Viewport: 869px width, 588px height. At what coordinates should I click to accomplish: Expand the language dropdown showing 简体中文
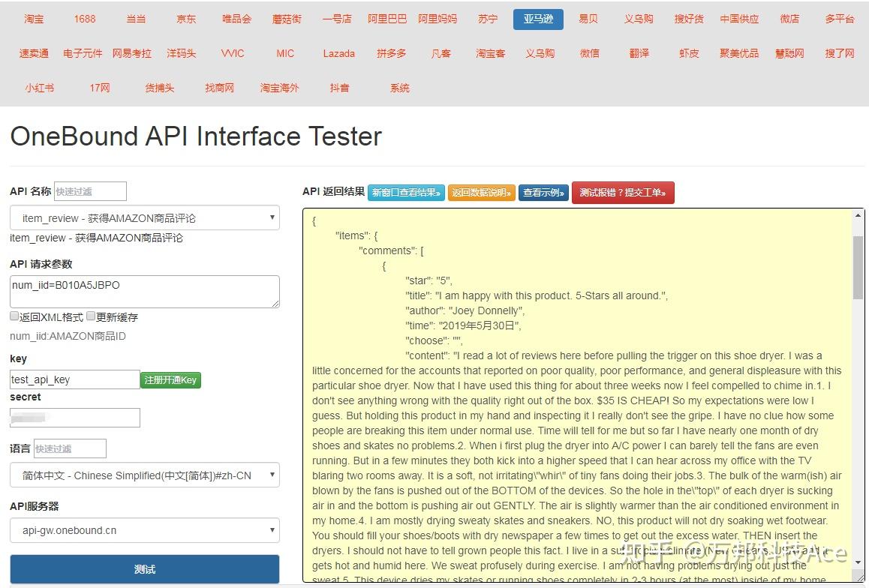click(x=145, y=475)
